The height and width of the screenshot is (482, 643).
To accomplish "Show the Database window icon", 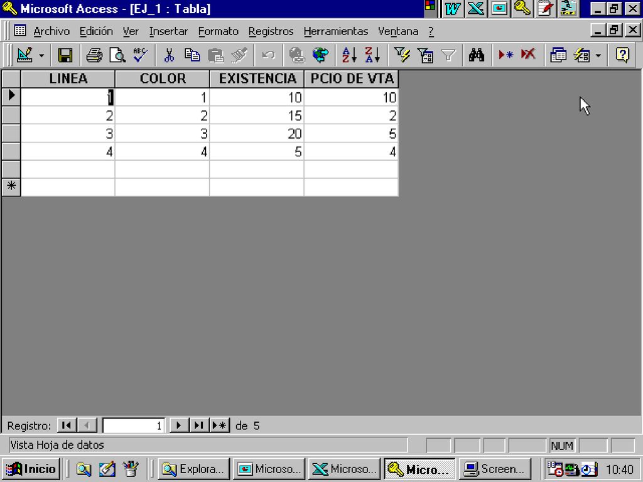I will [558, 55].
